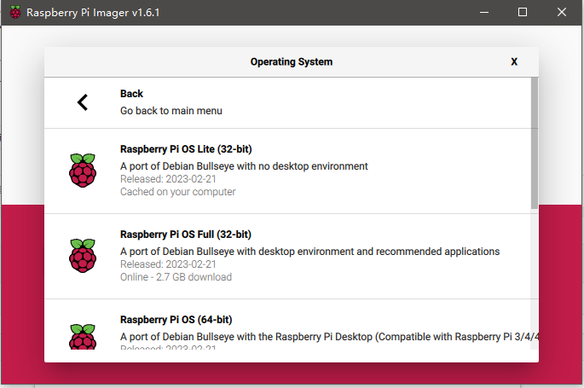584x388 pixels.
Task: Choose Raspberry Pi OS (64-bit) title
Action: (176, 320)
